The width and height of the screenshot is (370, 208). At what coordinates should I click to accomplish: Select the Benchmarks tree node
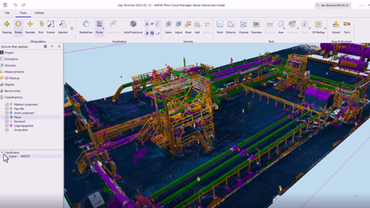12,91
